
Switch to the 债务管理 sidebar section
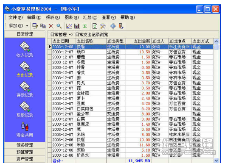pyautogui.click(x=25, y=145)
